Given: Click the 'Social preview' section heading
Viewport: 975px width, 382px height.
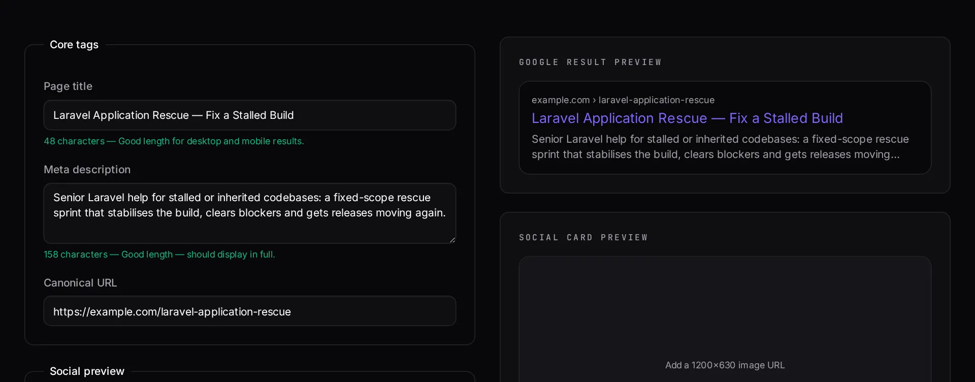Looking at the screenshot, I should (x=87, y=371).
